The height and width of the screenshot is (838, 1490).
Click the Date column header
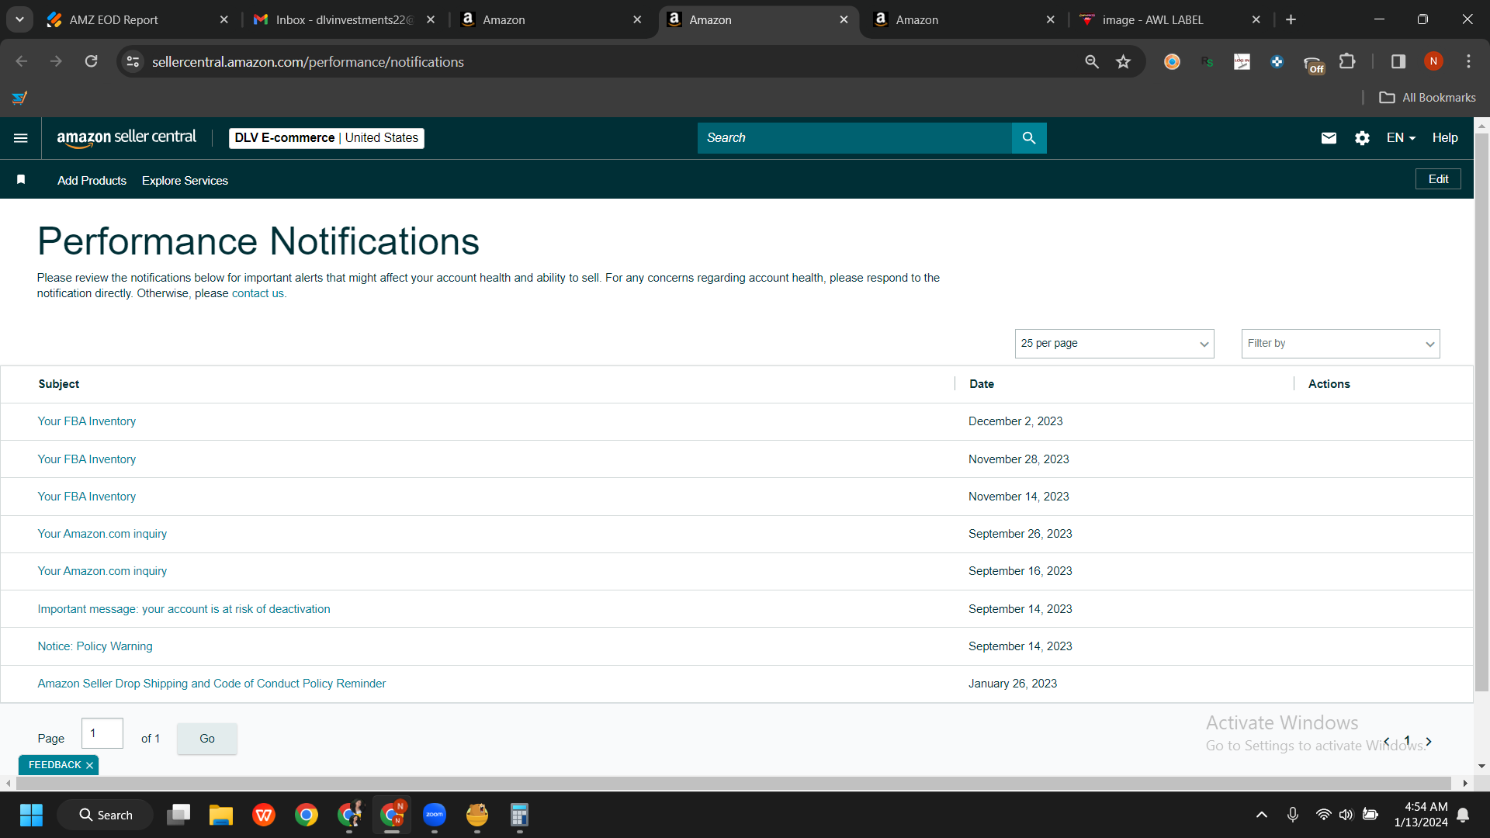tap(982, 384)
